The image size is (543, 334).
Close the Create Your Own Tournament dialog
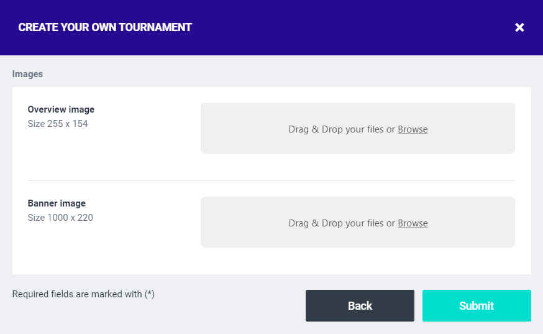(x=520, y=27)
